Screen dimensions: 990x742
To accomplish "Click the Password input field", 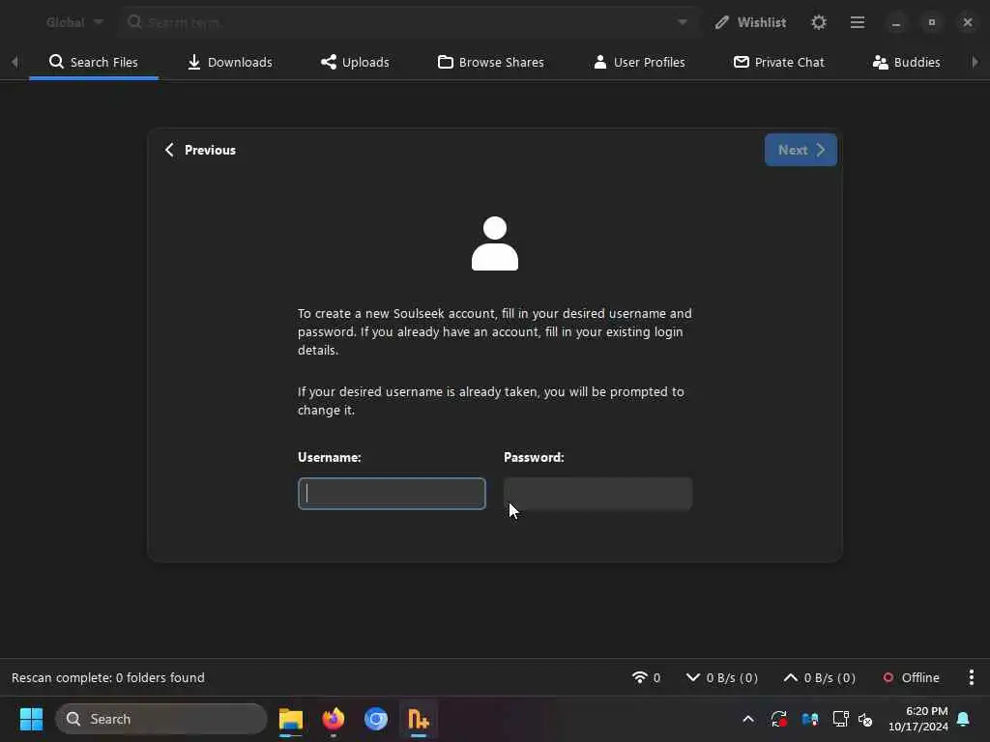I will 597,494.
